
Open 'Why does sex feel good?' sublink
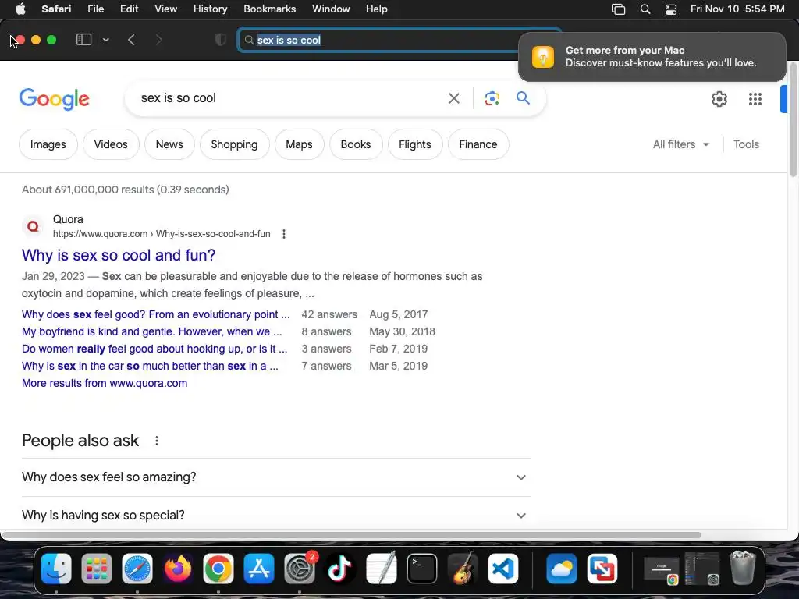pyautogui.click(x=155, y=315)
